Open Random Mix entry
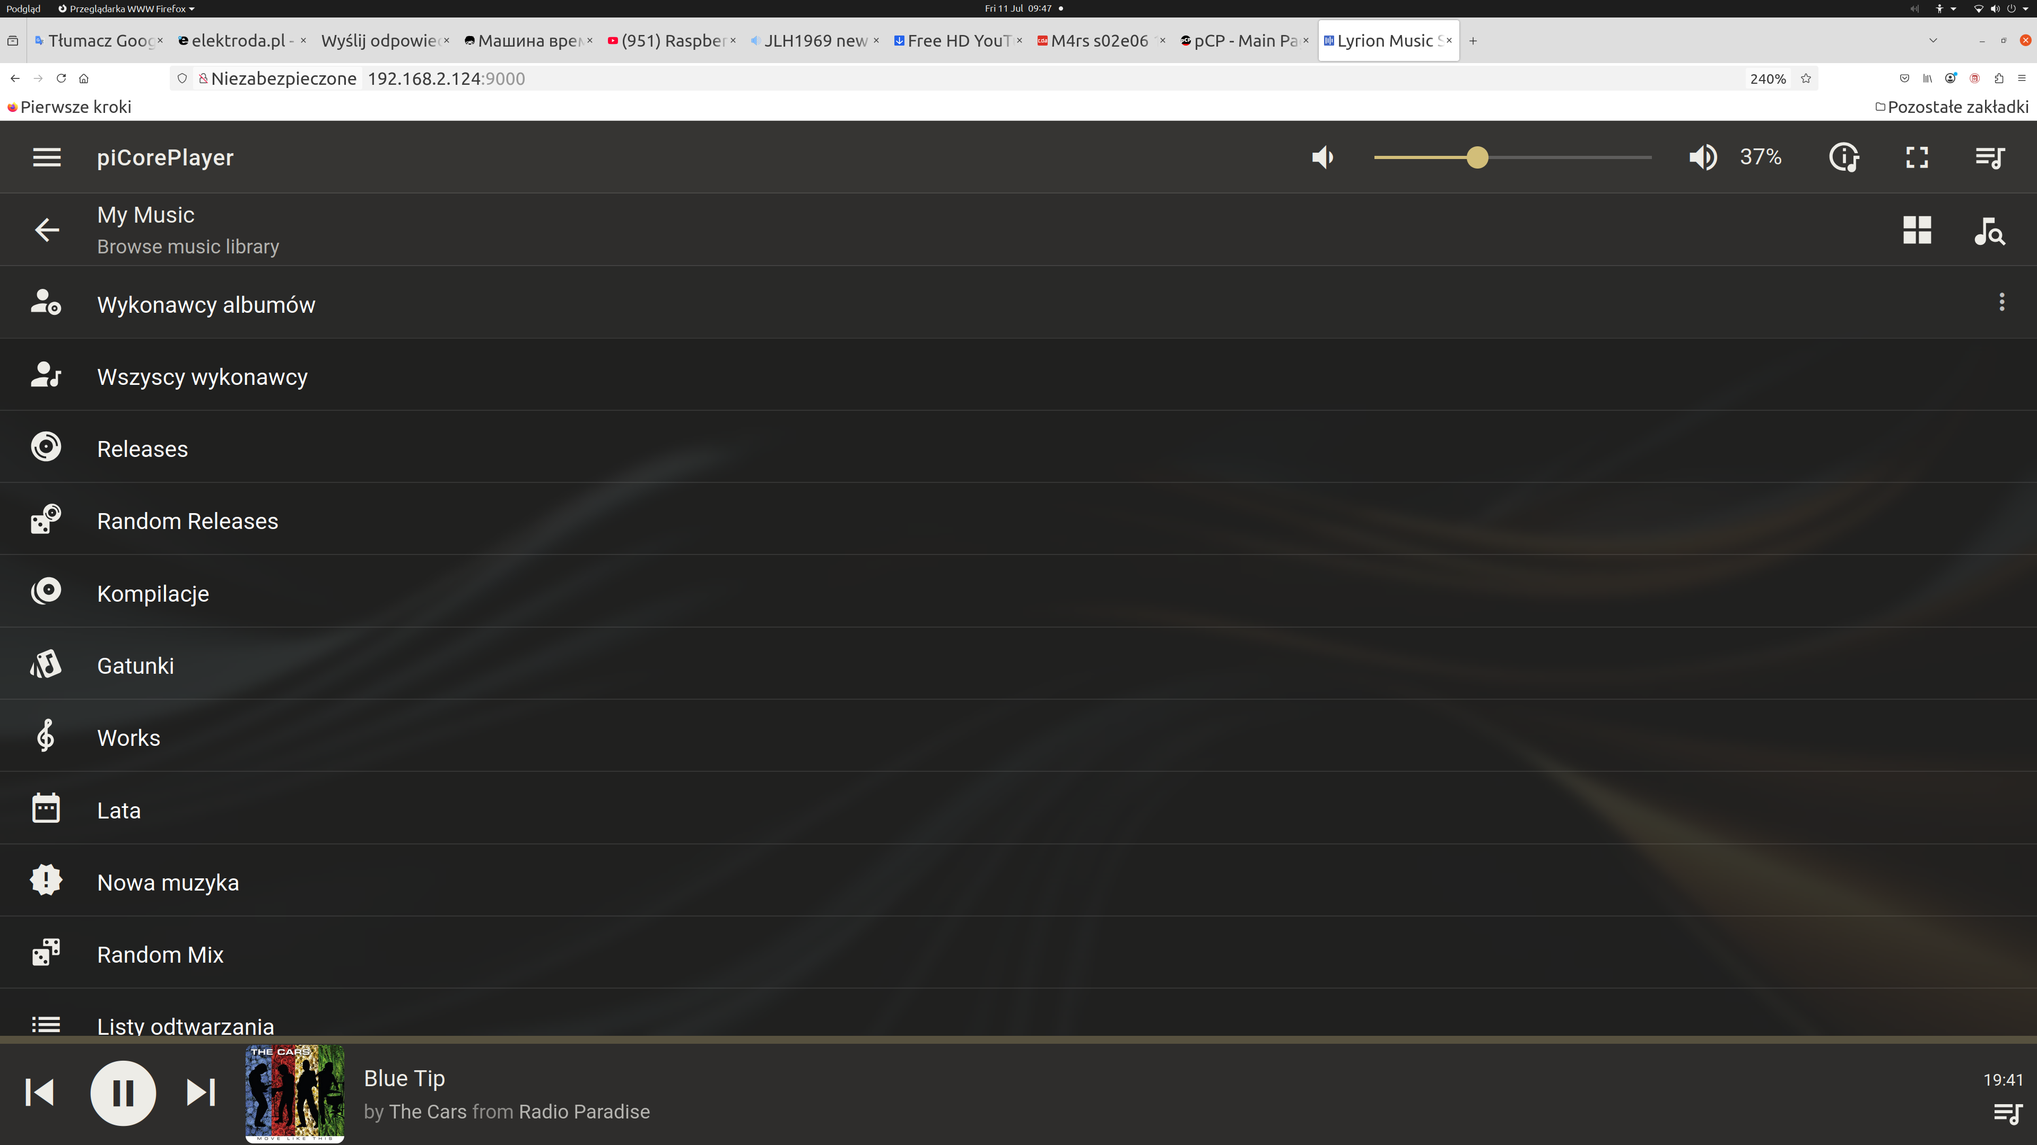Viewport: 2037px width, 1145px height. pyautogui.click(x=1019, y=953)
